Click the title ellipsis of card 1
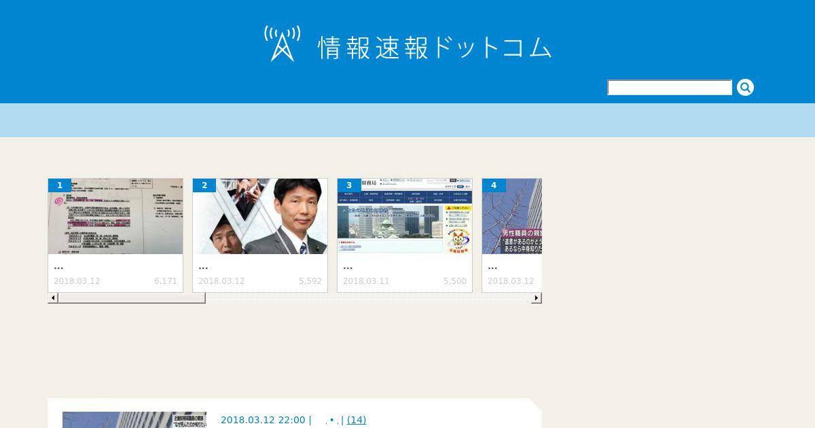The image size is (815, 428). (58, 266)
